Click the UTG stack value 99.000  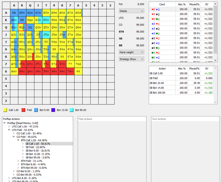click(x=140, y=18)
